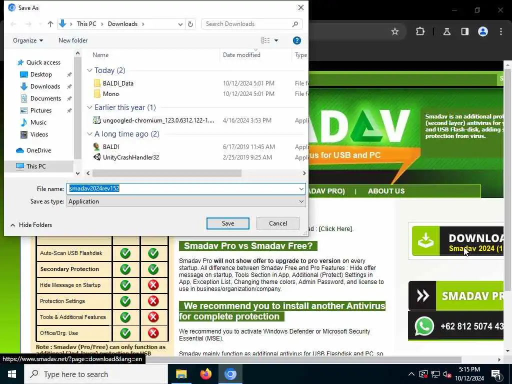Click Downloads in the address breadcrumb
Viewport: 512px width, 384px height.
click(x=122, y=24)
